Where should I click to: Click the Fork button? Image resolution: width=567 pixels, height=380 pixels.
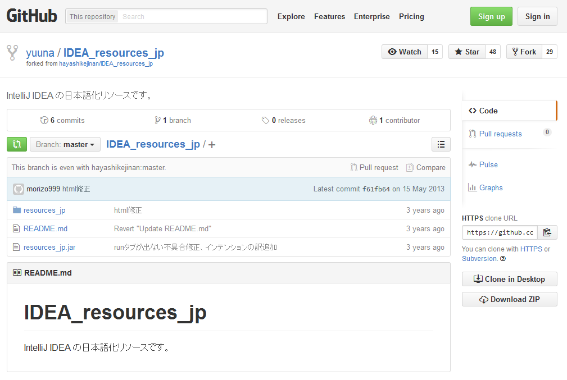[x=524, y=52]
